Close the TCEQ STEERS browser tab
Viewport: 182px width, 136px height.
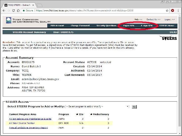[33, 5]
